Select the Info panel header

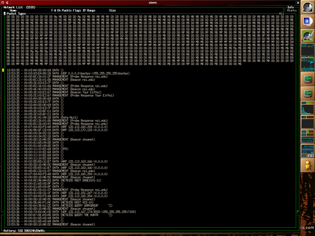coord(291,7)
